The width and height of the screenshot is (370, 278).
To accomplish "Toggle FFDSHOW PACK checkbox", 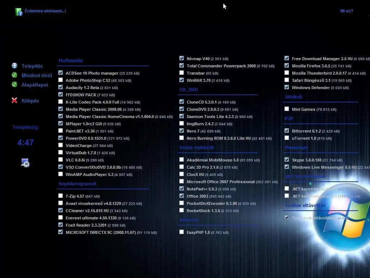I will (x=61, y=94).
